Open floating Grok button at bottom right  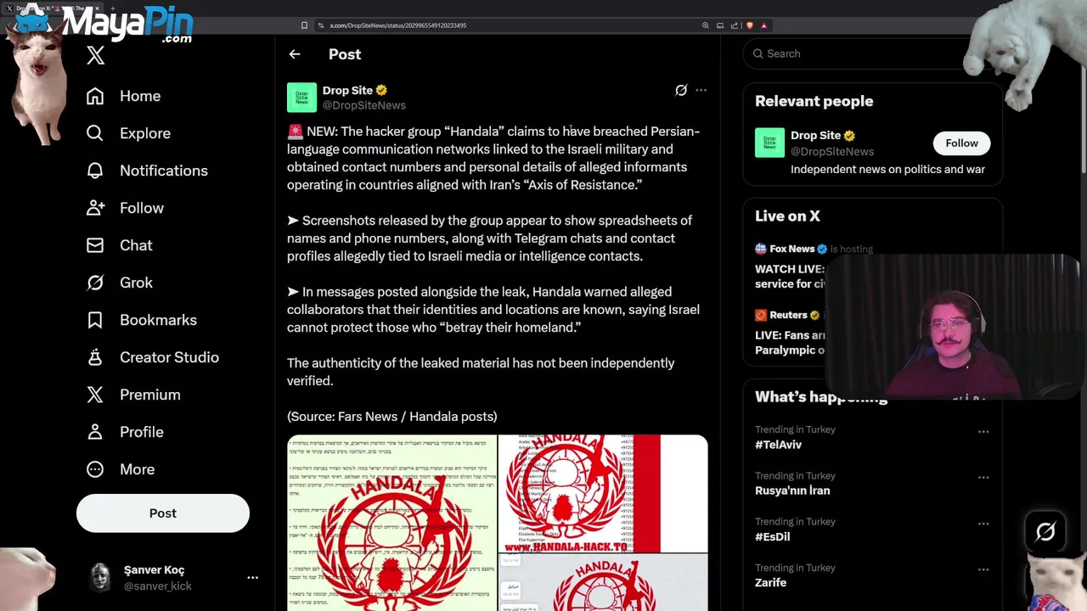coord(1045,532)
